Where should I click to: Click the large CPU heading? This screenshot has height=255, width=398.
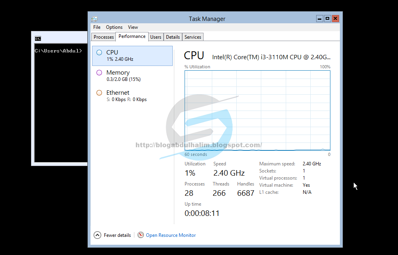194,56
